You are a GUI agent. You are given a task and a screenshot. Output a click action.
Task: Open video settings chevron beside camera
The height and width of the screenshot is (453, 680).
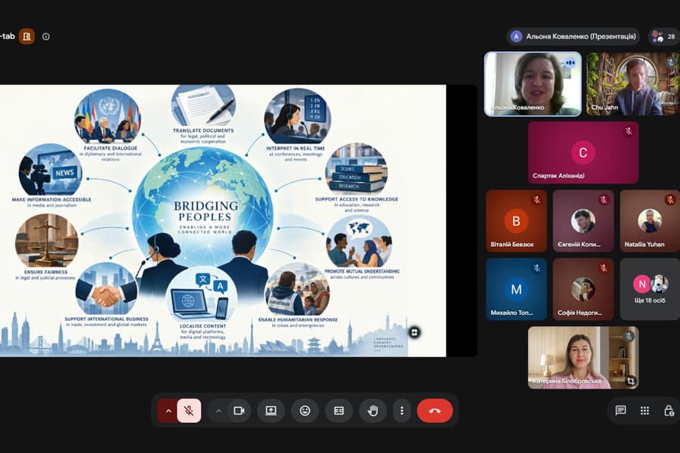(x=218, y=411)
